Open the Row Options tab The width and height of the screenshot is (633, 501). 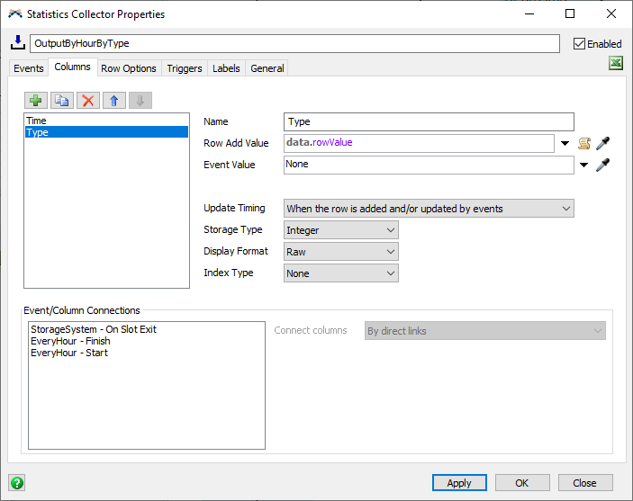click(x=129, y=68)
